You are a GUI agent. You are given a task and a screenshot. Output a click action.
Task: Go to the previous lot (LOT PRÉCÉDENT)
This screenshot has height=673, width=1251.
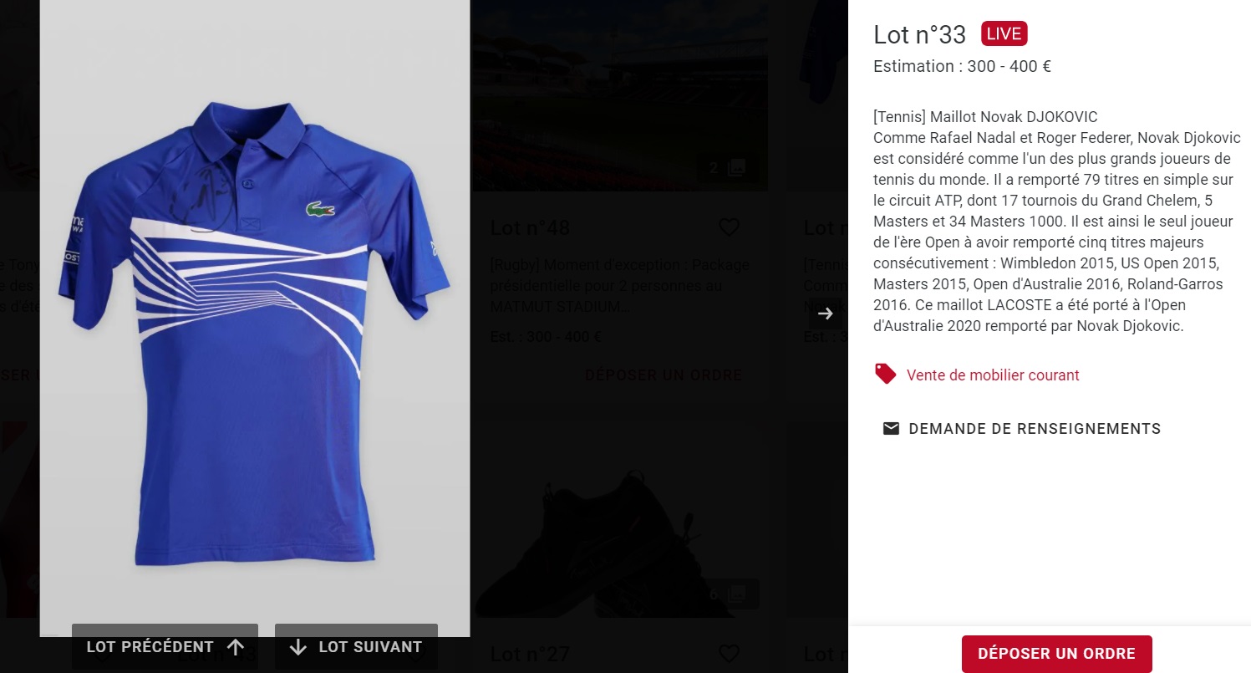click(165, 646)
